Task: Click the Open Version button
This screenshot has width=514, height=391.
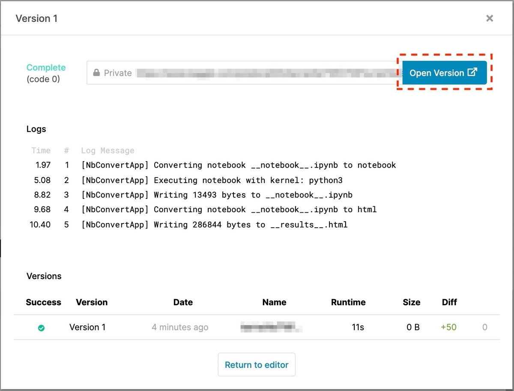Action: [445, 72]
